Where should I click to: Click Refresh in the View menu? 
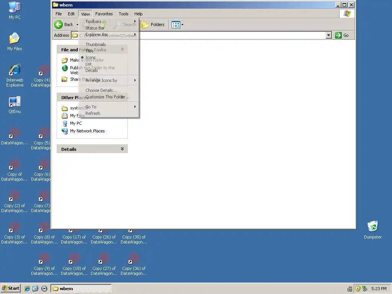tap(109, 113)
